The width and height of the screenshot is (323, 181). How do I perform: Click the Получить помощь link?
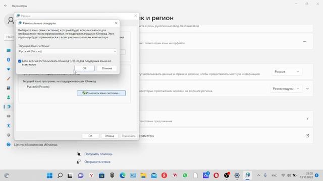(x=98, y=154)
